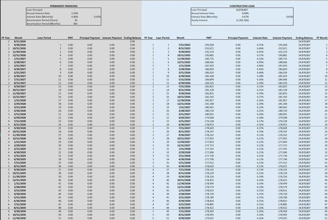Select the "0.46%" monthly rate cell
Screen dimensions: 328x220
click(x=75, y=17)
